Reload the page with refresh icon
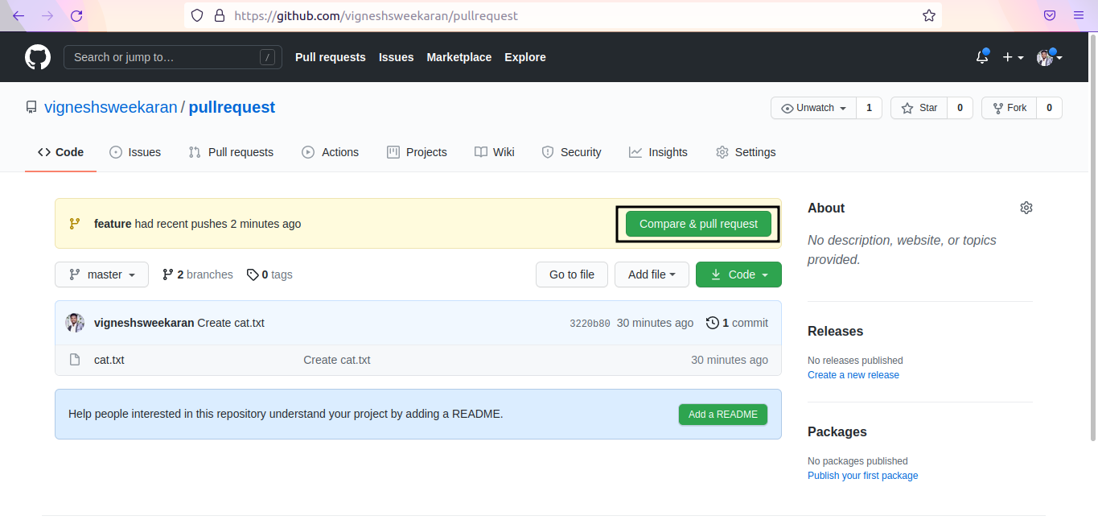 [x=76, y=15]
